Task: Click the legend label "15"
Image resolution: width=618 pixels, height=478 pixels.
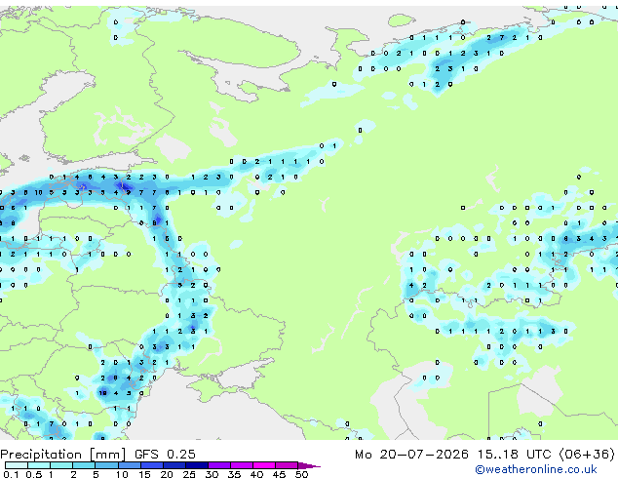Action: pyautogui.click(x=144, y=474)
